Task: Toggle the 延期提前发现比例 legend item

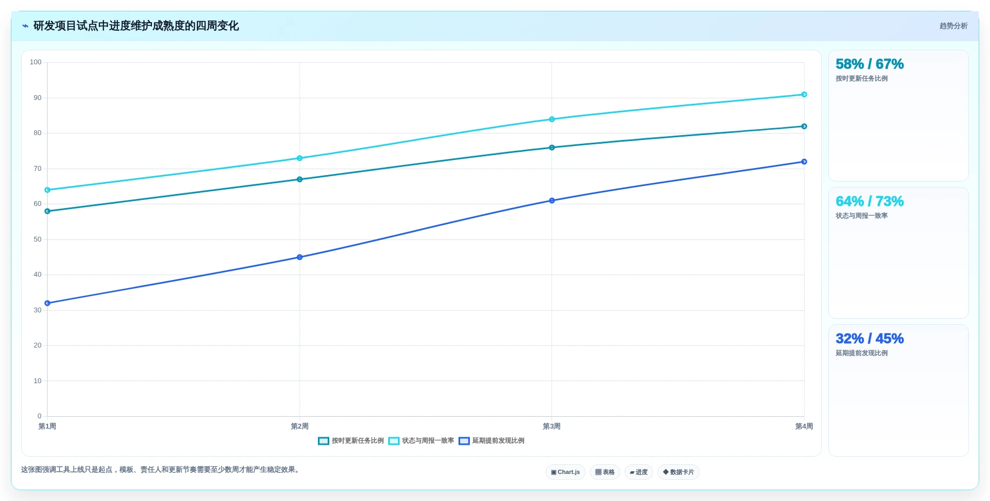Action: [x=491, y=441]
